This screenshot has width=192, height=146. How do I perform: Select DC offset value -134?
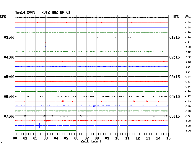click(188, 72)
